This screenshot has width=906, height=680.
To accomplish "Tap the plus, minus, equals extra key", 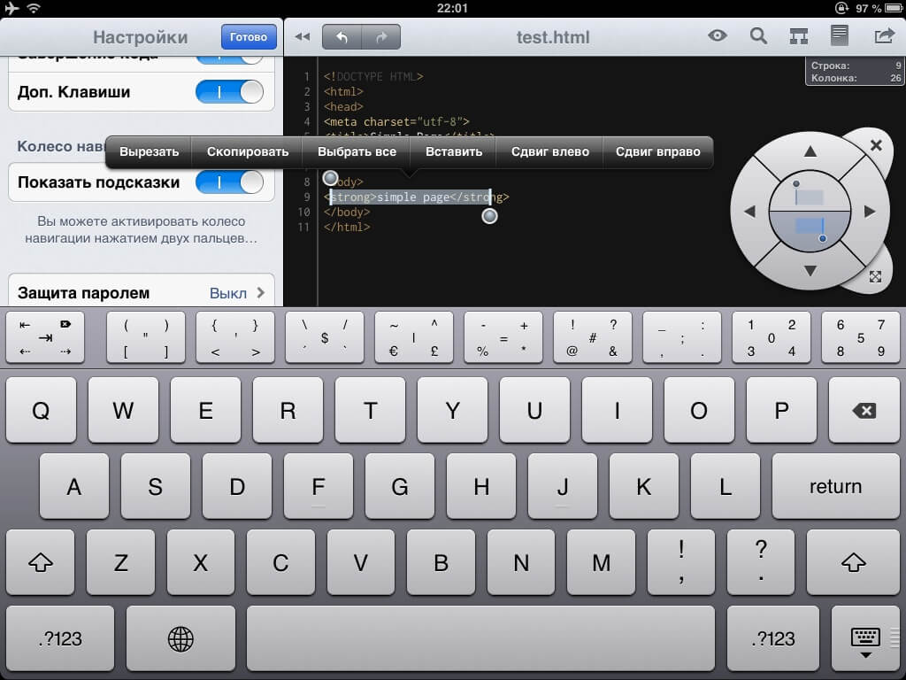I will click(503, 337).
